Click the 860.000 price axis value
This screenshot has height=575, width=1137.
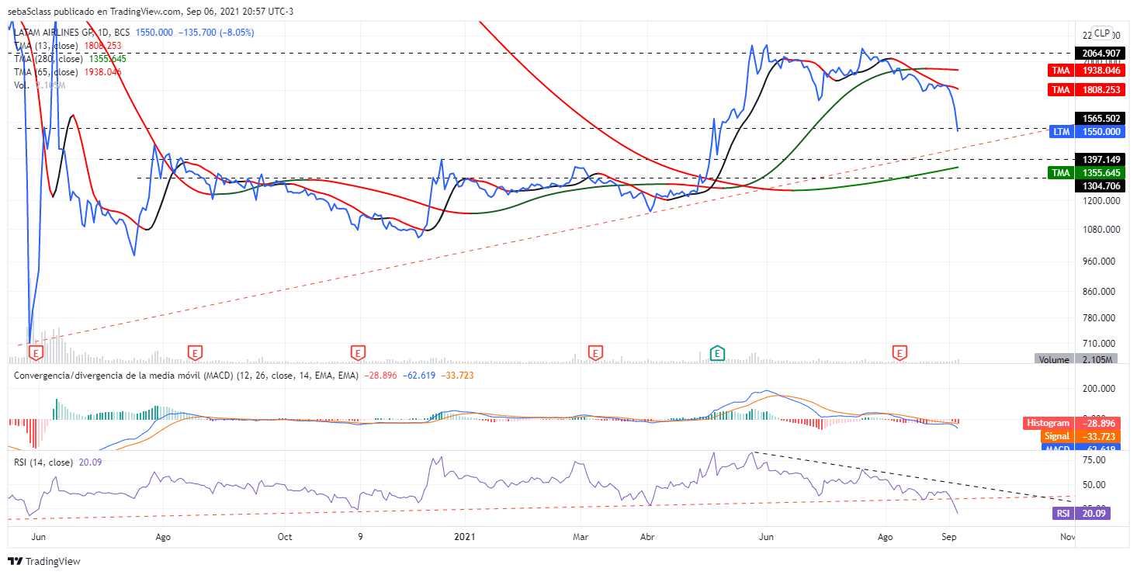click(1101, 292)
